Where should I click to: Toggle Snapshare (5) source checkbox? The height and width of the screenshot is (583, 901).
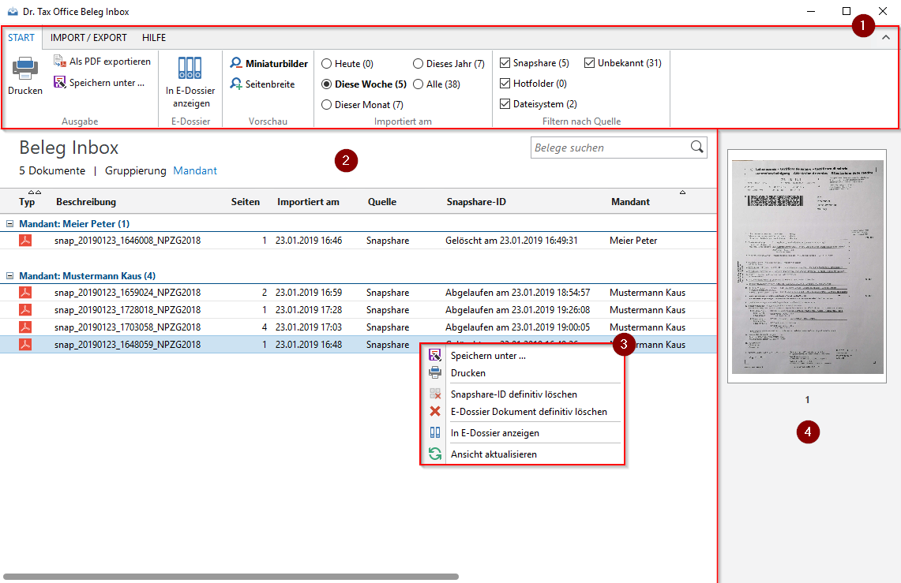(505, 62)
